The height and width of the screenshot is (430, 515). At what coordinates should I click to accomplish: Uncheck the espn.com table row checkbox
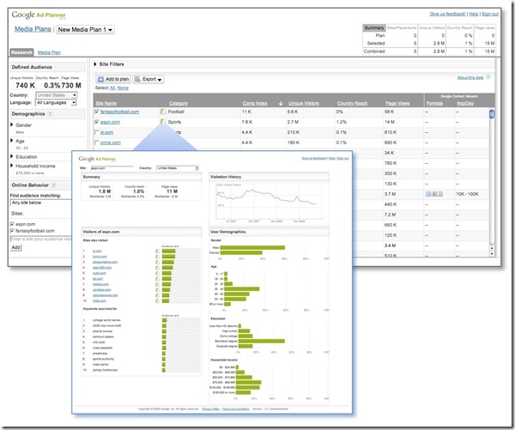pyautogui.click(x=96, y=122)
